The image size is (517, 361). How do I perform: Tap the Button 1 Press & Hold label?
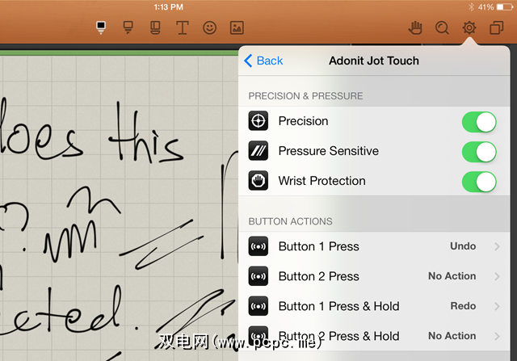pyautogui.click(x=339, y=306)
